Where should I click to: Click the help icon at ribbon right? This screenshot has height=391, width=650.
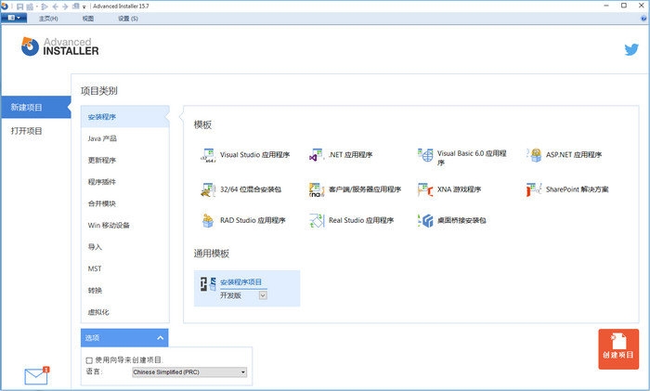(x=643, y=19)
